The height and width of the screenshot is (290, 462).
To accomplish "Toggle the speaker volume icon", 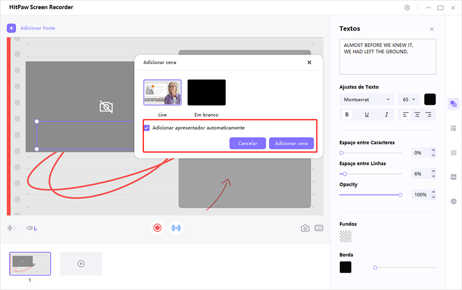I will (x=30, y=228).
